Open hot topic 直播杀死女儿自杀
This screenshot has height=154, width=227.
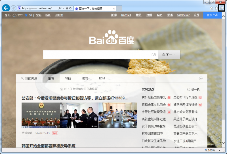pyautogui.click(x=154, y=104)
